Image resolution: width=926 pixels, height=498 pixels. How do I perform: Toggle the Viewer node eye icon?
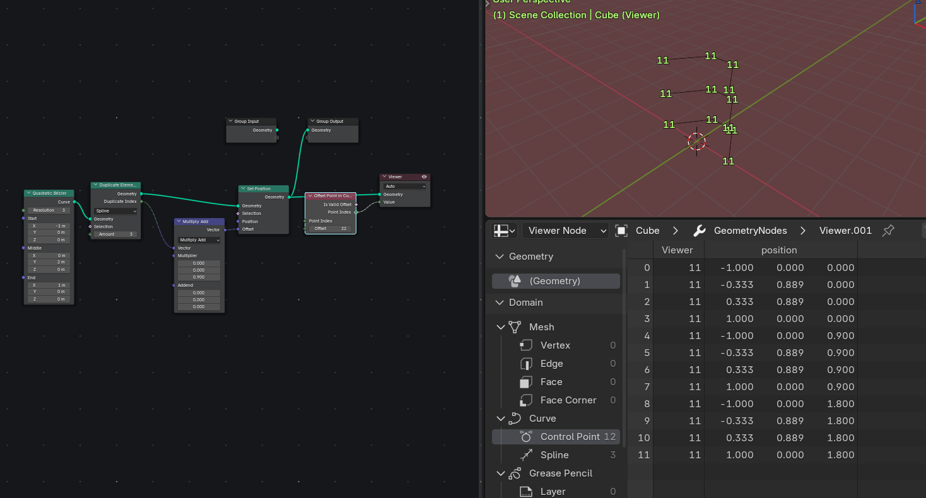tap(424, 177)
